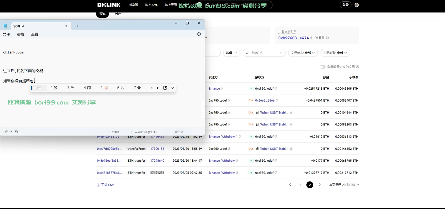
Task: Select the 交易 tab
Action: pos(103,14)
